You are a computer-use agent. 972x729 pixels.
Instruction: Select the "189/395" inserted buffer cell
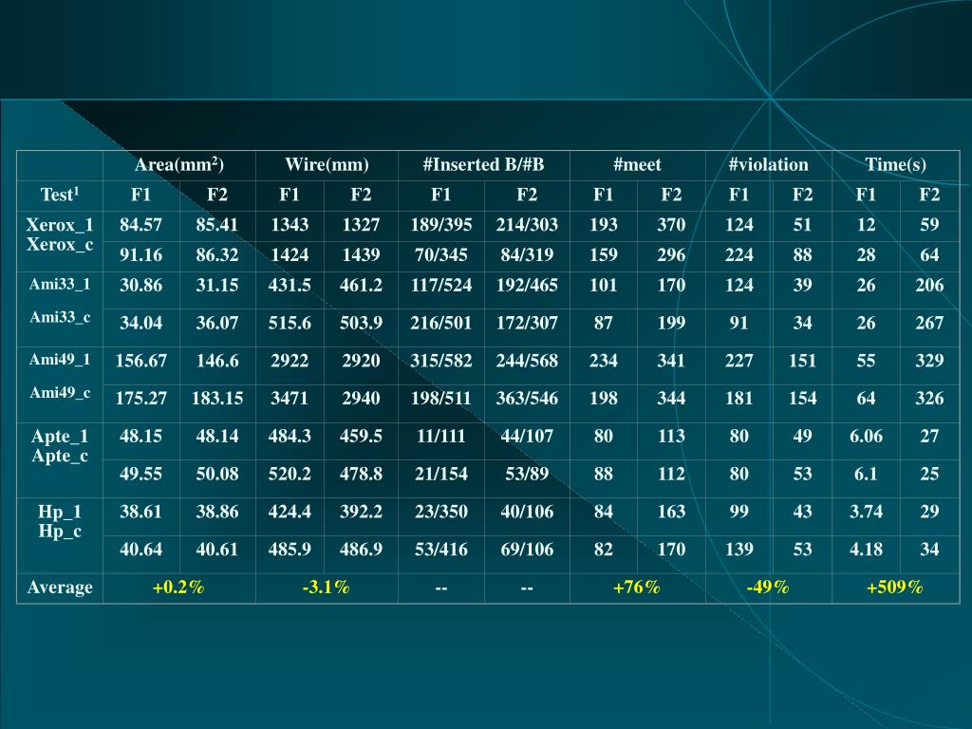point(440,224)
